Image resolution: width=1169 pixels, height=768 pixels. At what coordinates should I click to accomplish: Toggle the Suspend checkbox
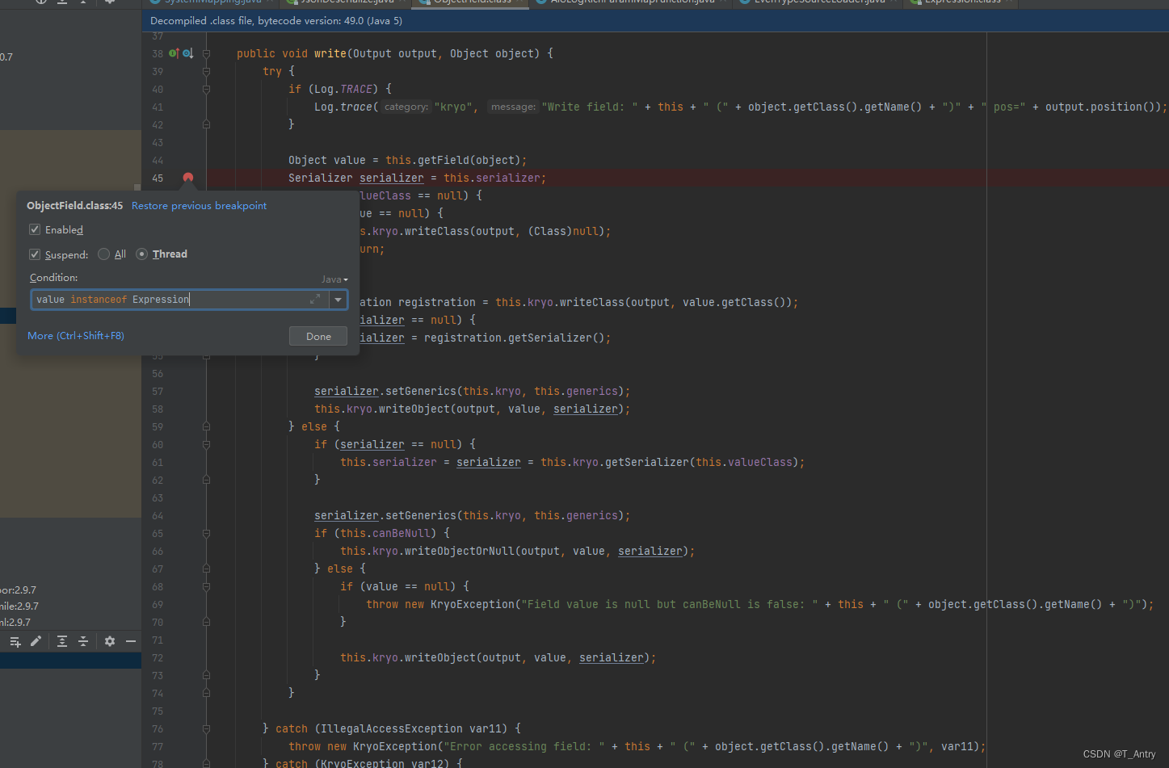pyautogui.click(x=35, y=254)
